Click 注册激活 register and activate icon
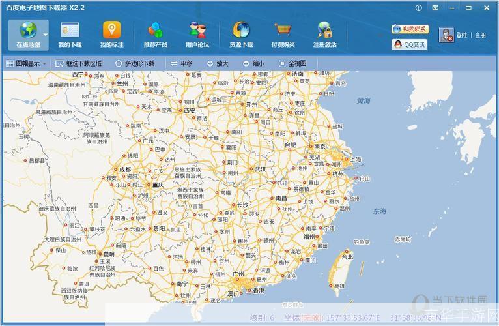499x326 pixels. coord(324,31)
